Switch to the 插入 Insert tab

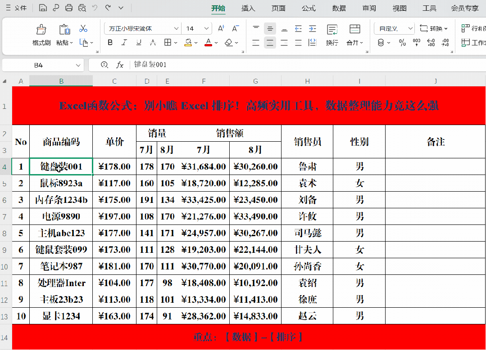(248, 8)
